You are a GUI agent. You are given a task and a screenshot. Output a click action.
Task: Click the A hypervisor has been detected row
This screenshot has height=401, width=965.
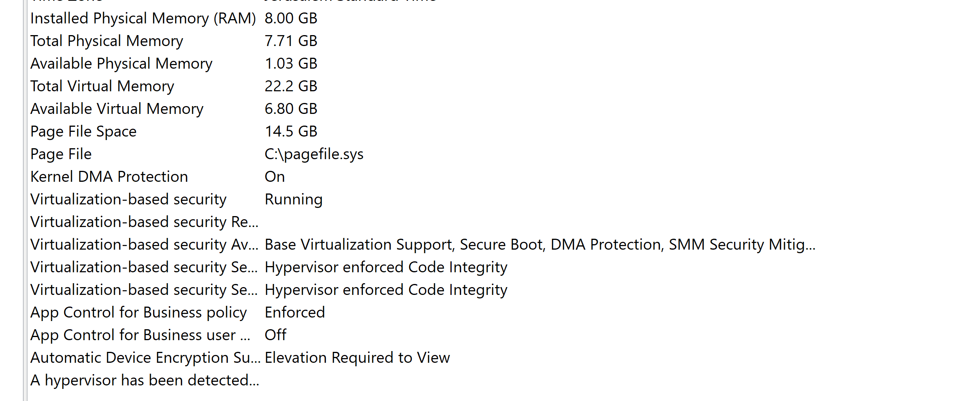[x=145, y=380]
